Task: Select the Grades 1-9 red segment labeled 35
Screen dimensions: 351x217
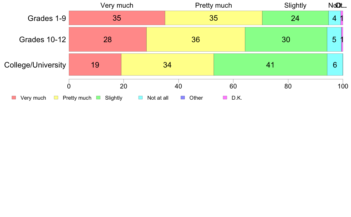Action: coord(117,18)
